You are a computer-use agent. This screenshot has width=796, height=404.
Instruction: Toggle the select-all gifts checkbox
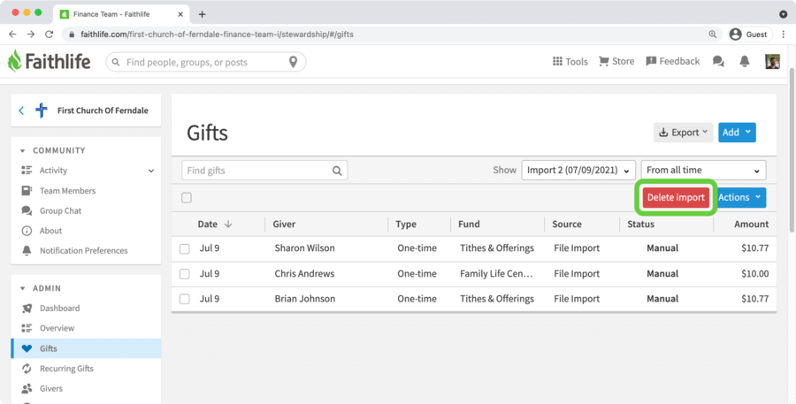(187, 198)
